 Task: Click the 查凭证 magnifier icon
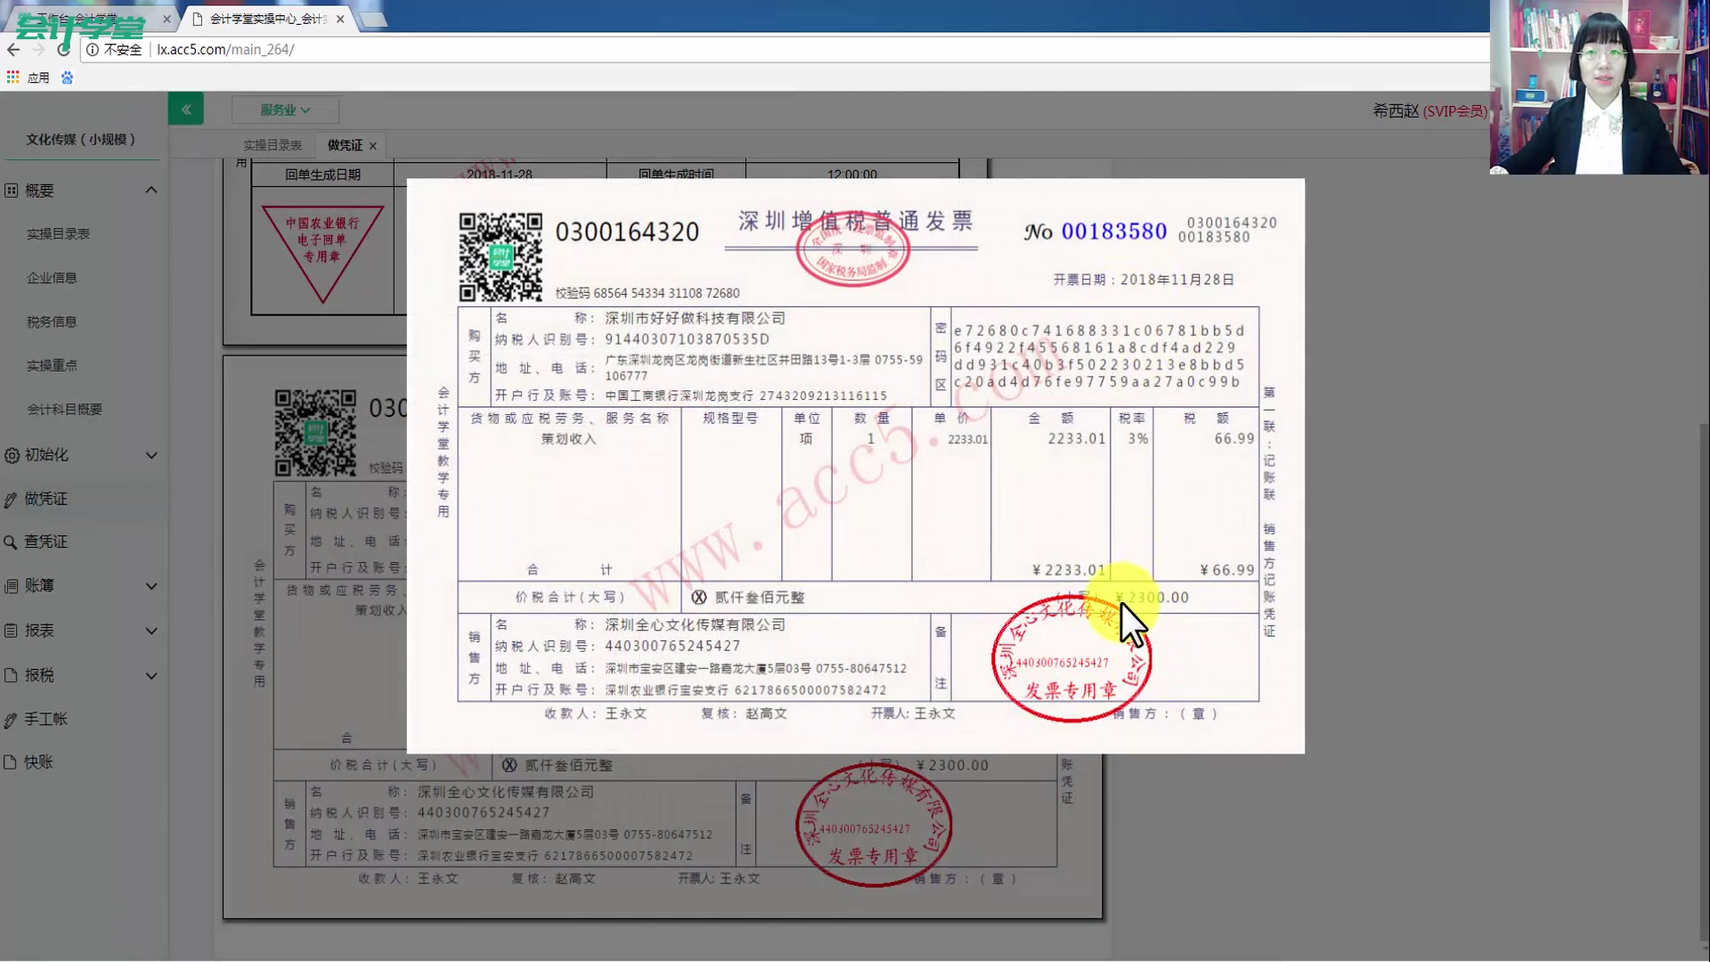click(11, 542)
